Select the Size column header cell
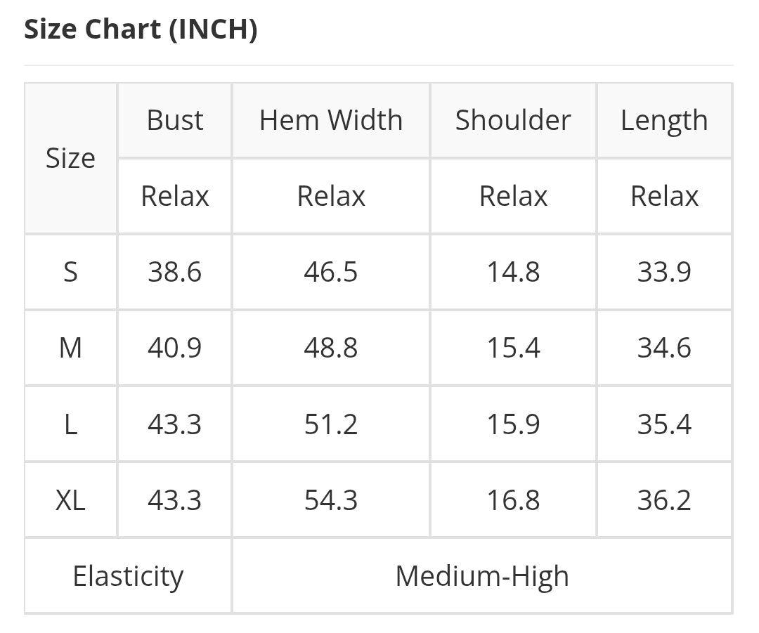 click(70, 158)
